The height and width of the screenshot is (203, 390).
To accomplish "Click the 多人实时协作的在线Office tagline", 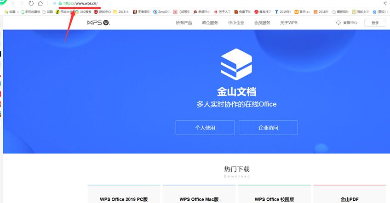I will (x=236, y=104).
